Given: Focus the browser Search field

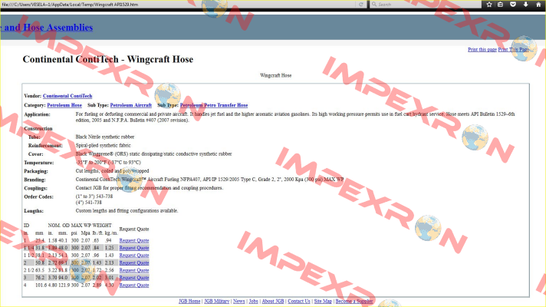Looking at the screenshot, I should point(425,4).
